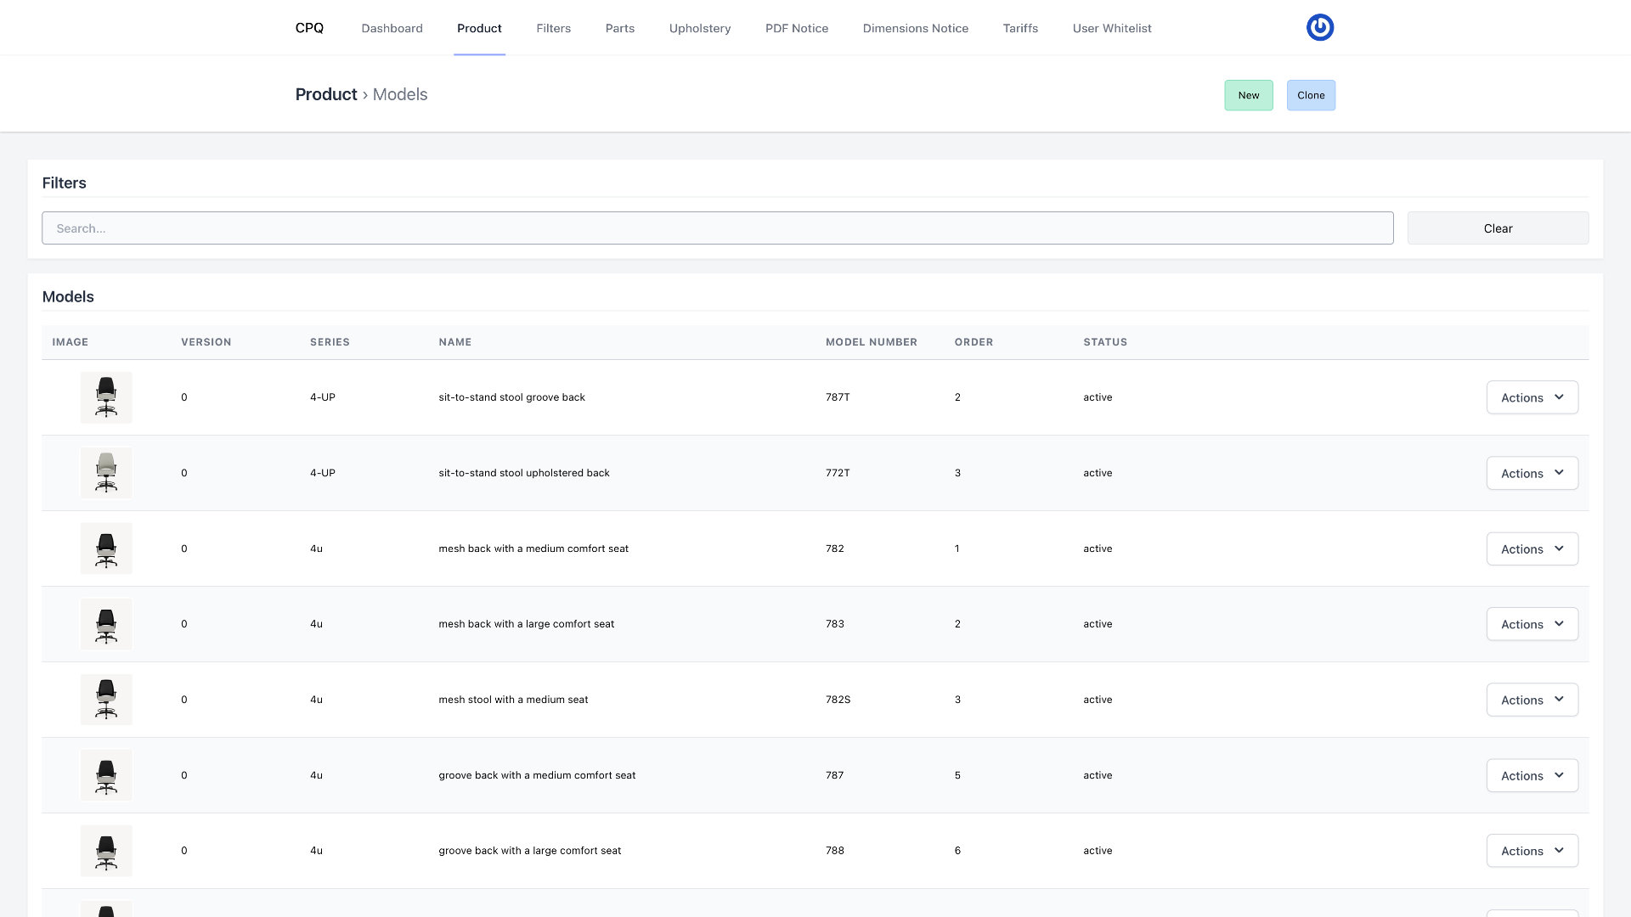Click the blue Clone button

1310,95
